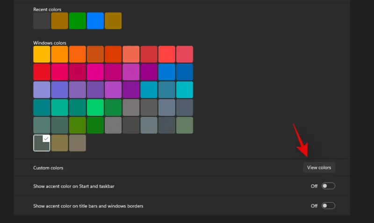Choose the green swatch in Recent colors
Image resolution: width=374 pixels, height=223 pixels.
coord(77,21)
